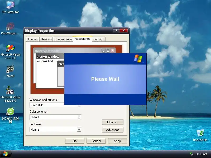Go to the Settings tab
Image resolution: width=211 pixels, height=158 pixels.
(x=98, y=39)
